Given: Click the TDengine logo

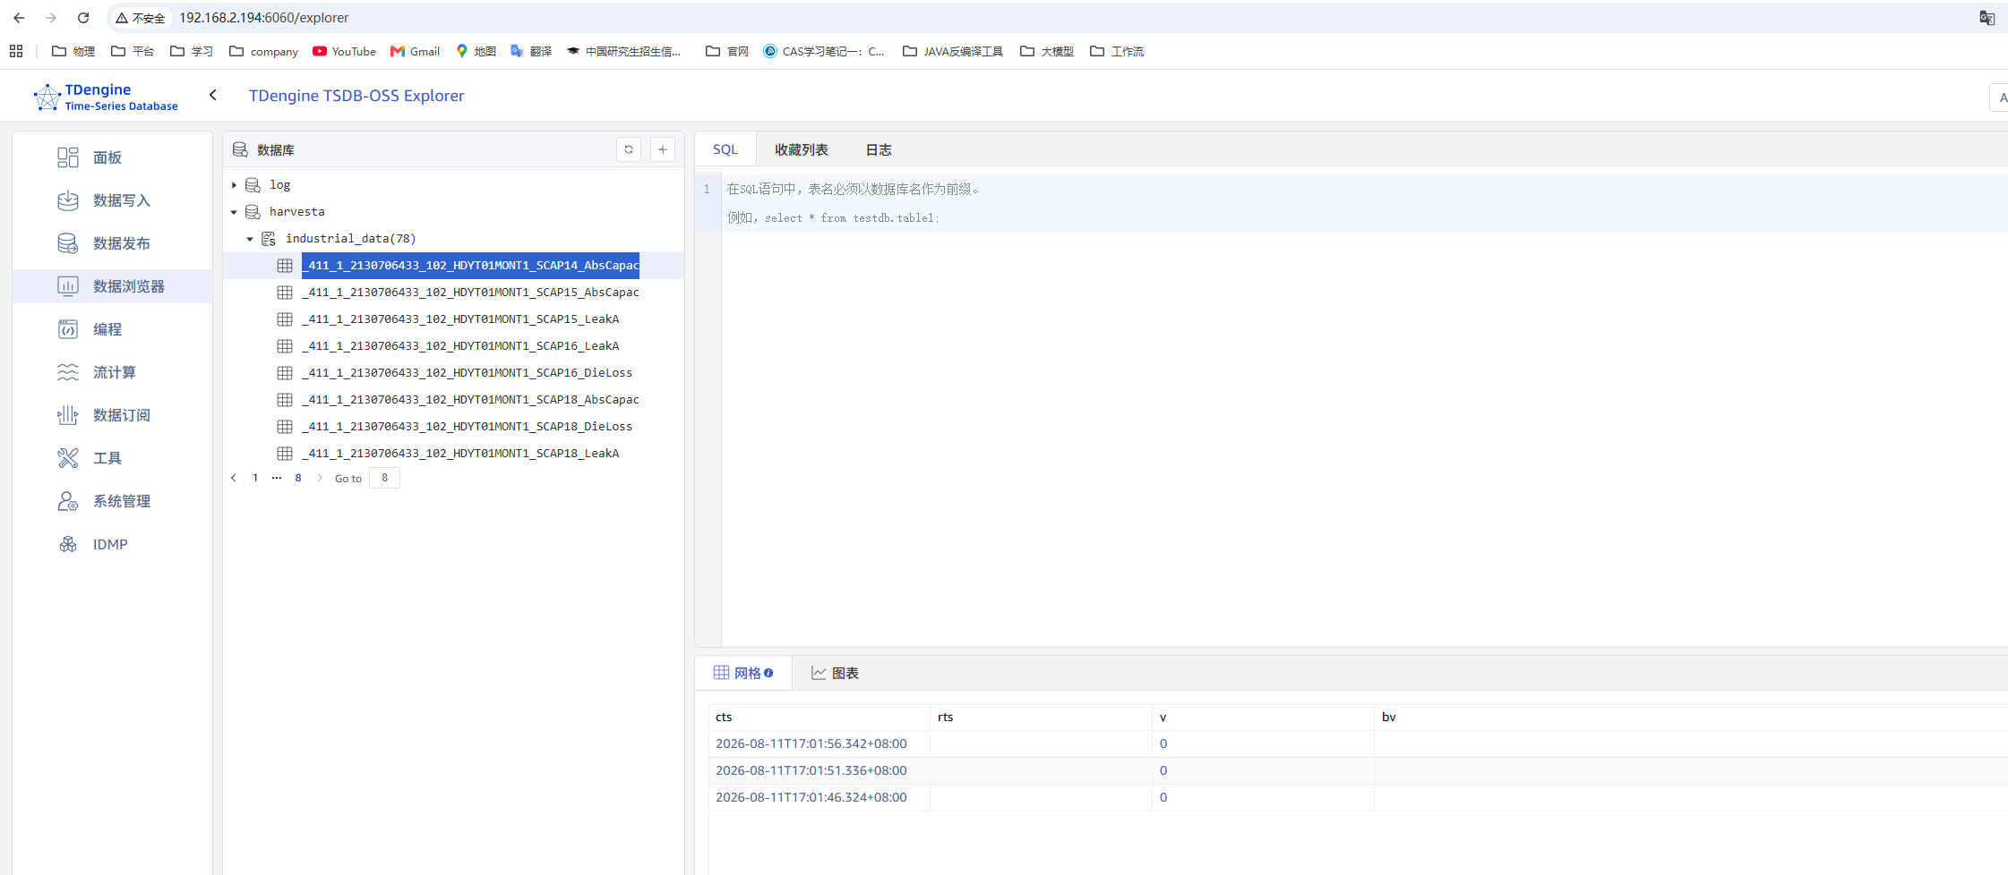Looking at the screenshot, I should click(105, 97).
